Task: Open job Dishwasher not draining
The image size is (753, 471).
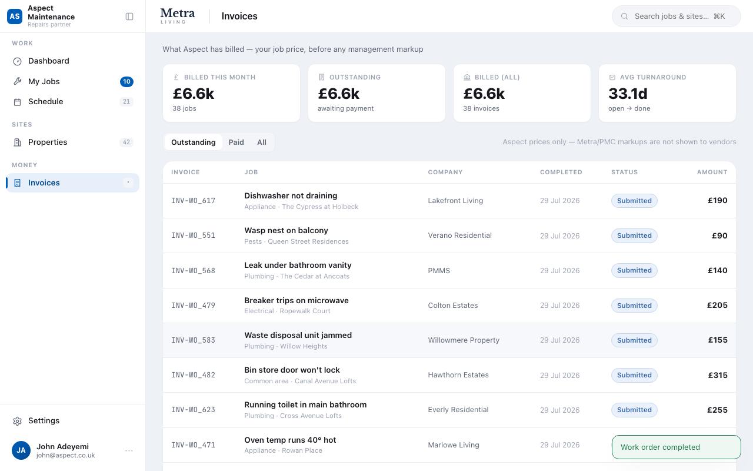Action: (x=291, y=196)
